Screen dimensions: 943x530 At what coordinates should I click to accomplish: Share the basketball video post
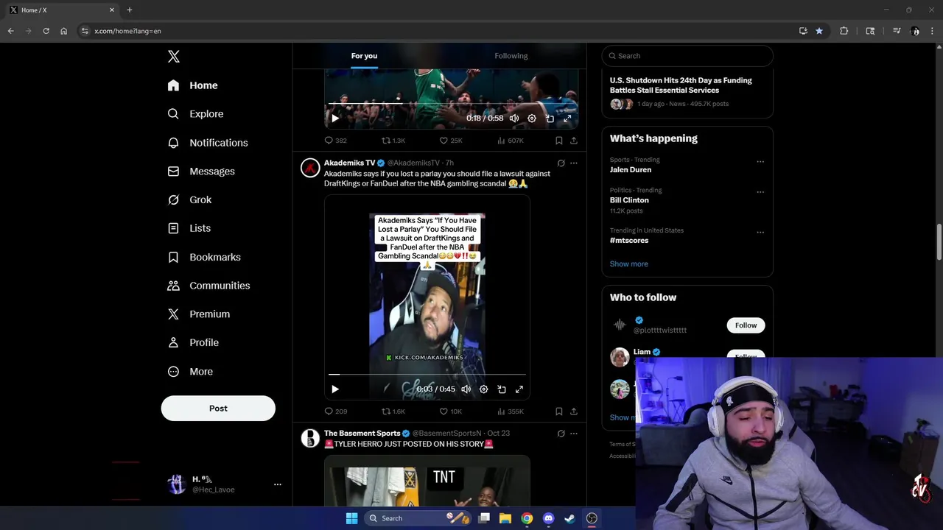(574, 141)
